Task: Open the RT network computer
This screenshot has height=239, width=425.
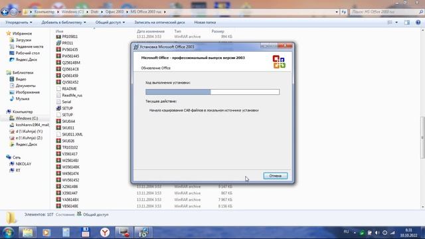Action: click(18, 171)
